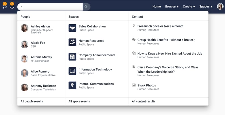View all people results

pyautogui.click(x=32, y=101)
